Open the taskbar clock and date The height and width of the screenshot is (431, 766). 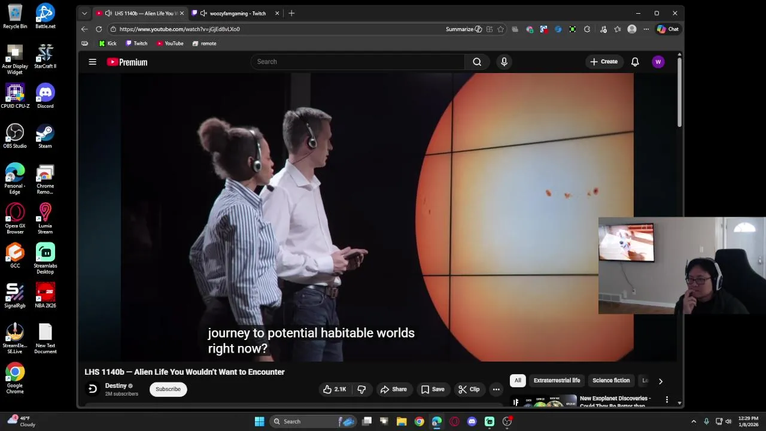point(748,421)
